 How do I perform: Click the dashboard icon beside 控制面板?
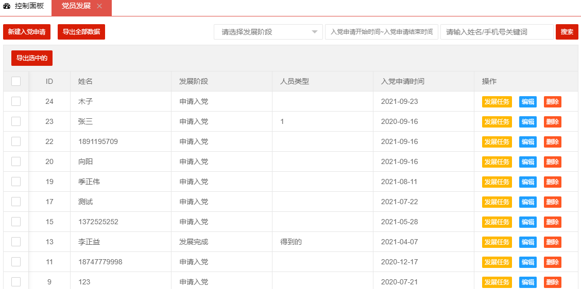pyautogui.click(x=7, y=6)
